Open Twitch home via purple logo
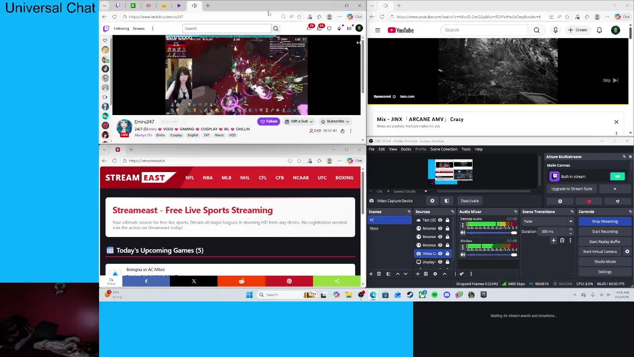 [x=106, y=29]
